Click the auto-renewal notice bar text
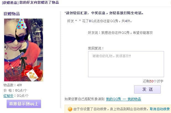This screenshot has width=171, height=113. [x=111, y=109]
